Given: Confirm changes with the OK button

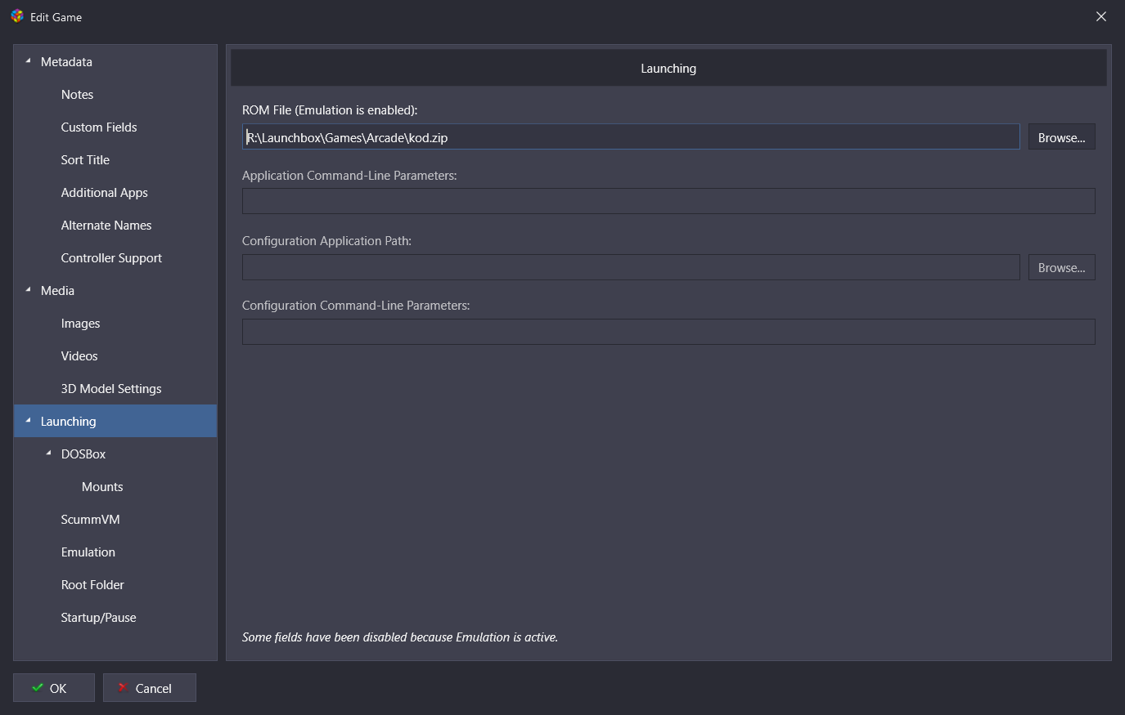Looking at the screenshot, I should click(54, 688).
